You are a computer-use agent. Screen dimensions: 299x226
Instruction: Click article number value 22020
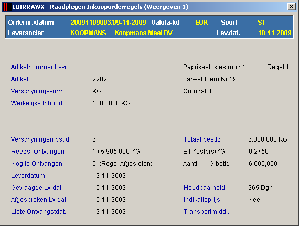click(x=101, y=79)
